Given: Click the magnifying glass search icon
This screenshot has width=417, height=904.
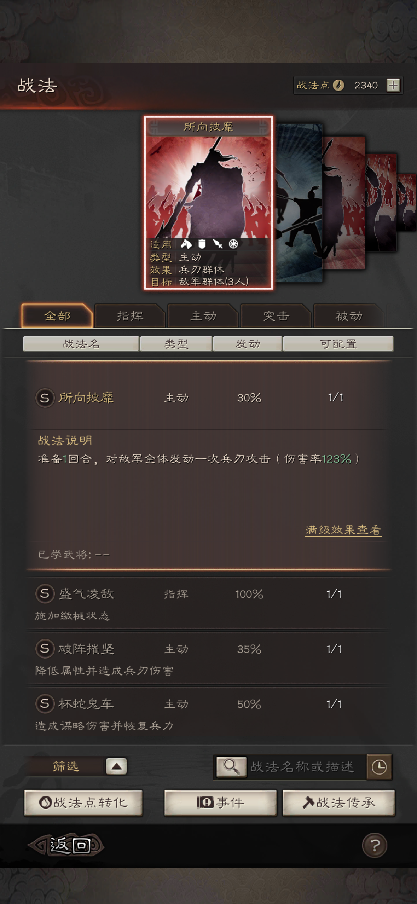Looking at the screenshot, I should pyautogui.click(x=231, y=766).
